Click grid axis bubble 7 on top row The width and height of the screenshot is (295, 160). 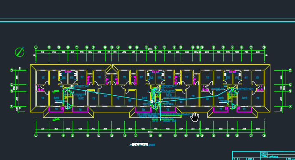77,47
